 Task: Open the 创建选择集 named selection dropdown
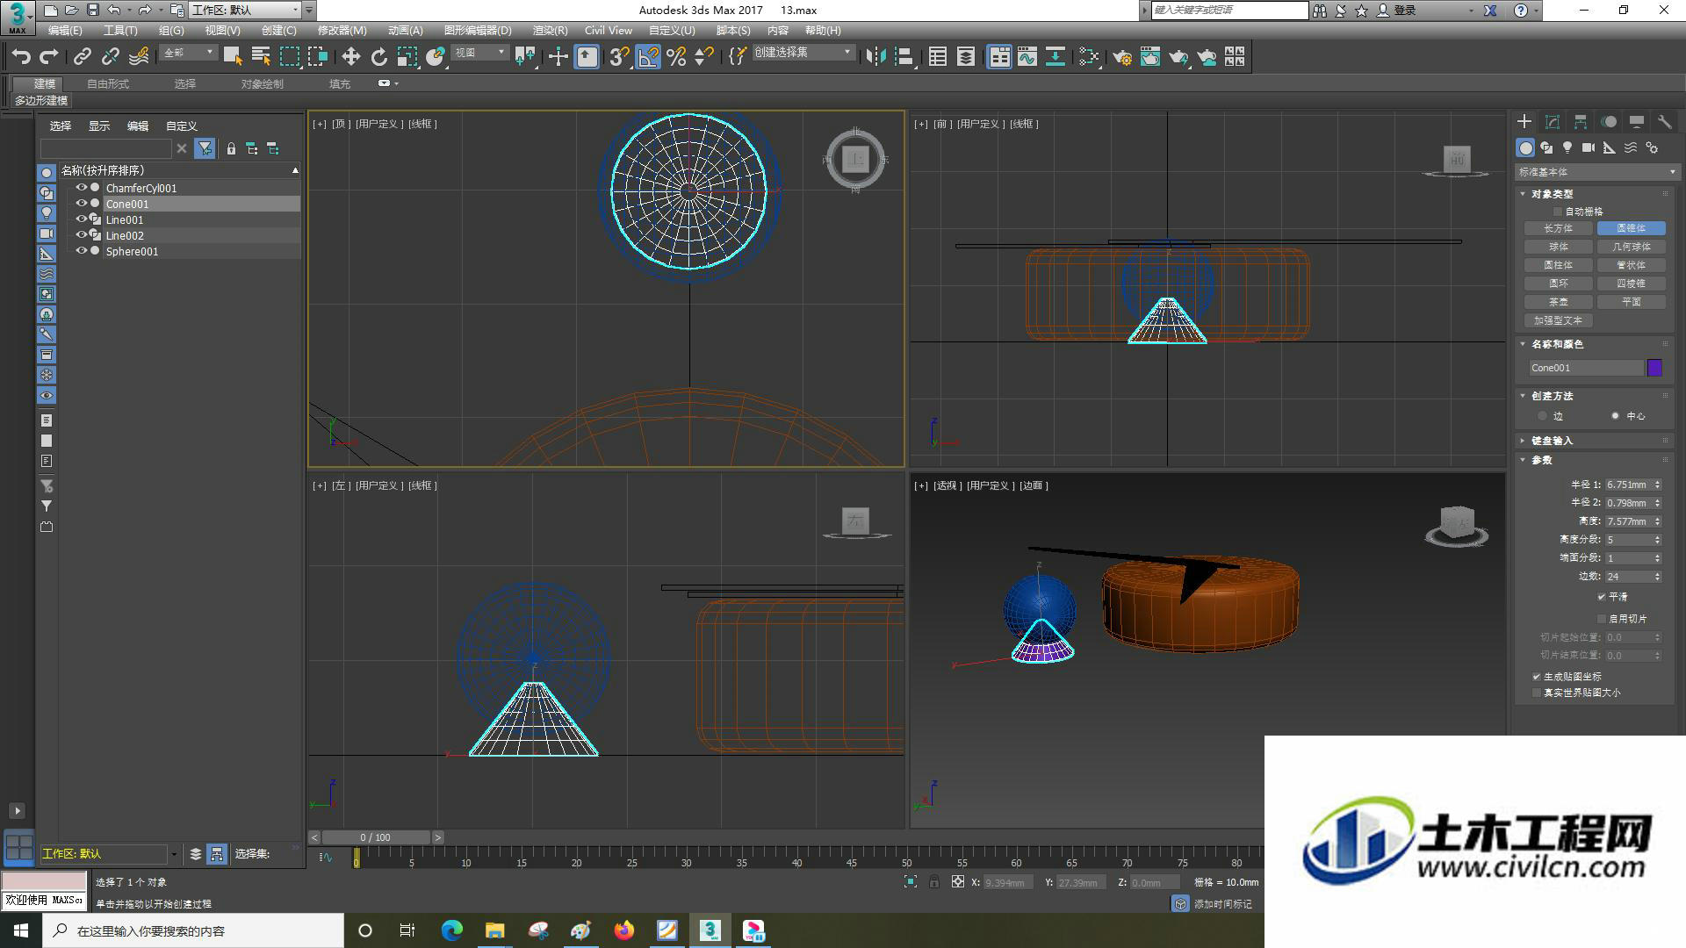pos(803,53)
